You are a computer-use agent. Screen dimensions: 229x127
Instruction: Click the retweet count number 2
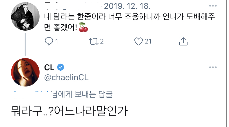102,41
